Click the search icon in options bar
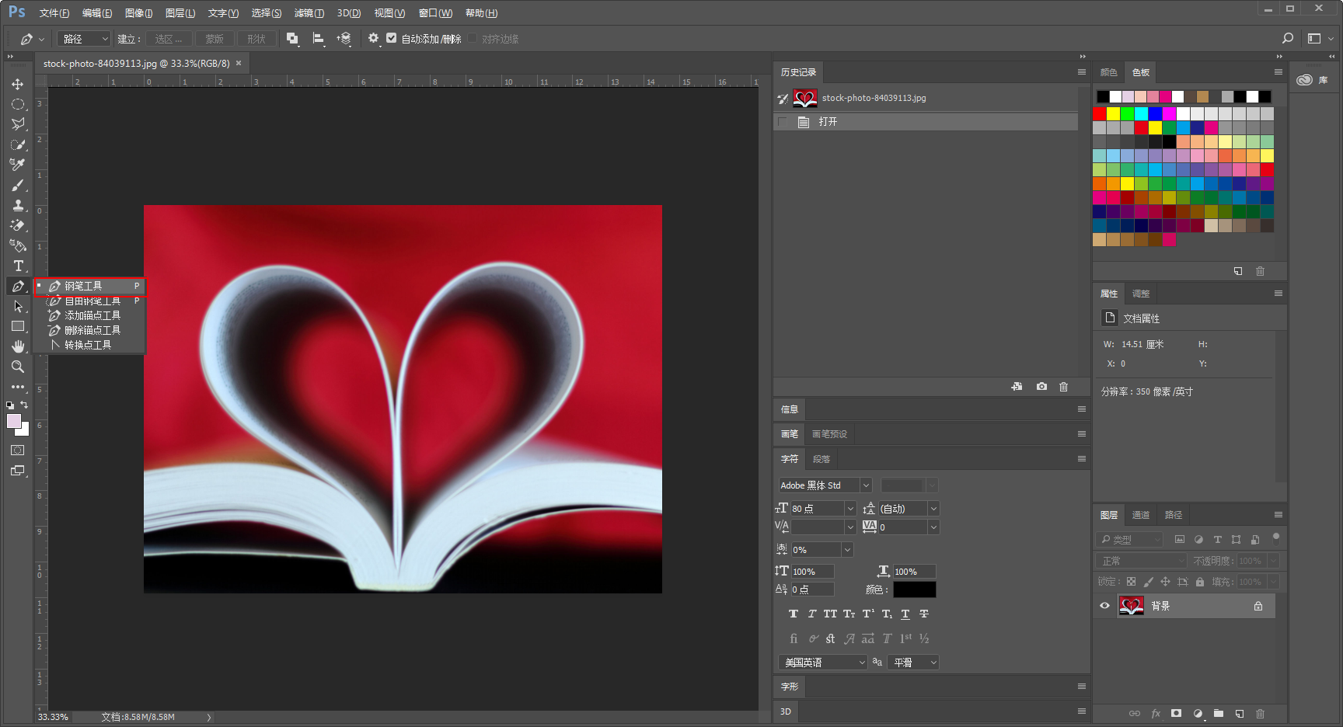 coord(1288,38)
